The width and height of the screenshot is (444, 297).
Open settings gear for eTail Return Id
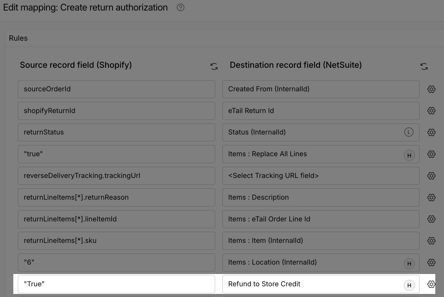(431, 111)
